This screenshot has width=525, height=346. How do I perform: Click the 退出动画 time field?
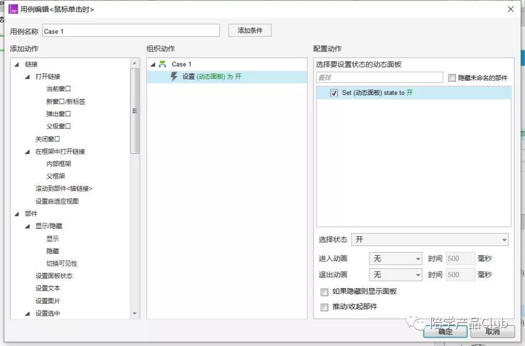tap(460, 275)
